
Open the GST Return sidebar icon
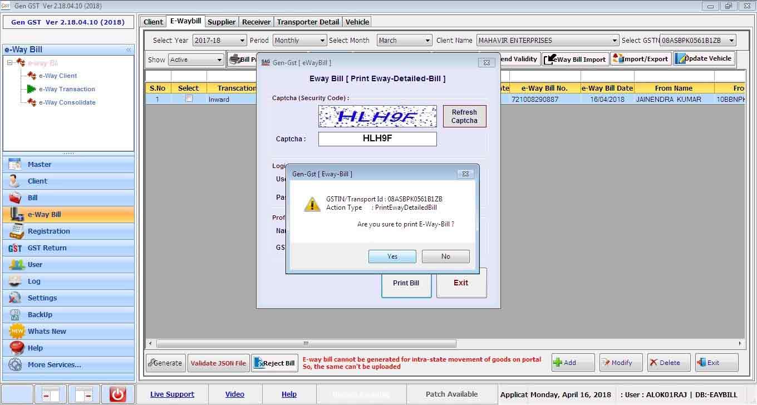(15, 248)
